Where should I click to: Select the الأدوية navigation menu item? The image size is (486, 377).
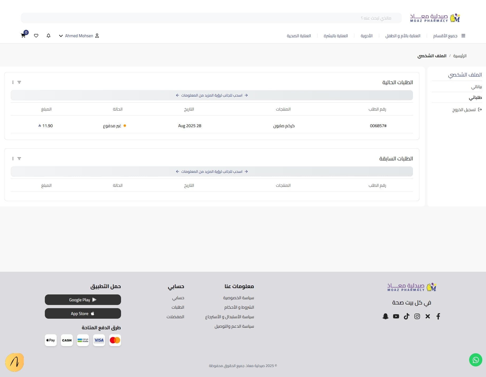pos(366,36)
